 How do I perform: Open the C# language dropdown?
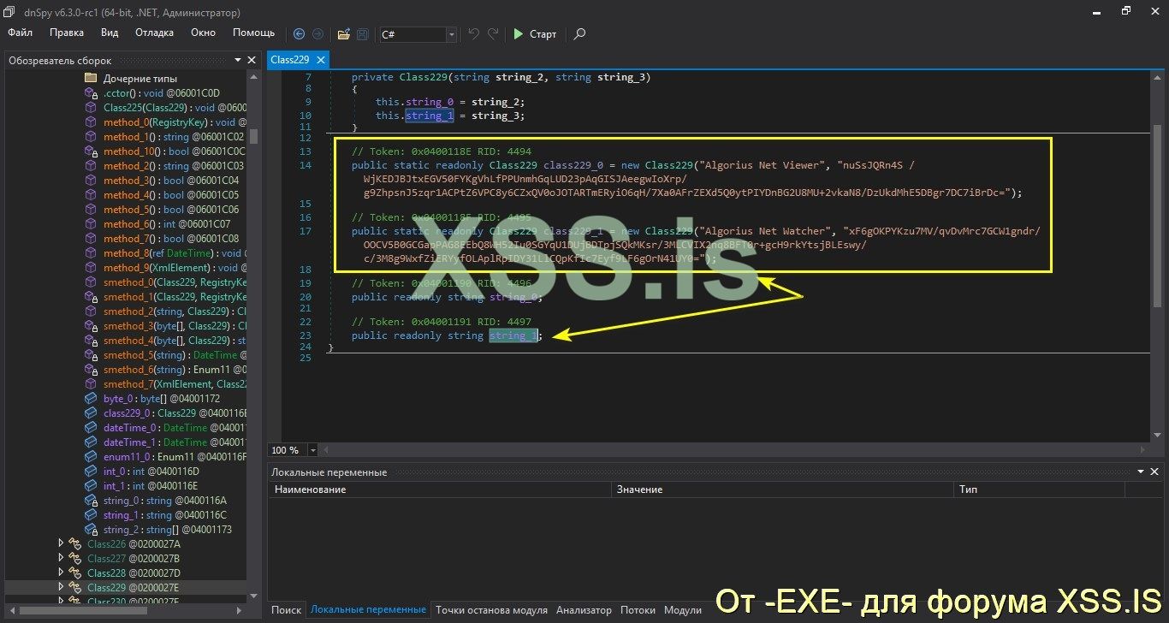(x=451, y=34)
